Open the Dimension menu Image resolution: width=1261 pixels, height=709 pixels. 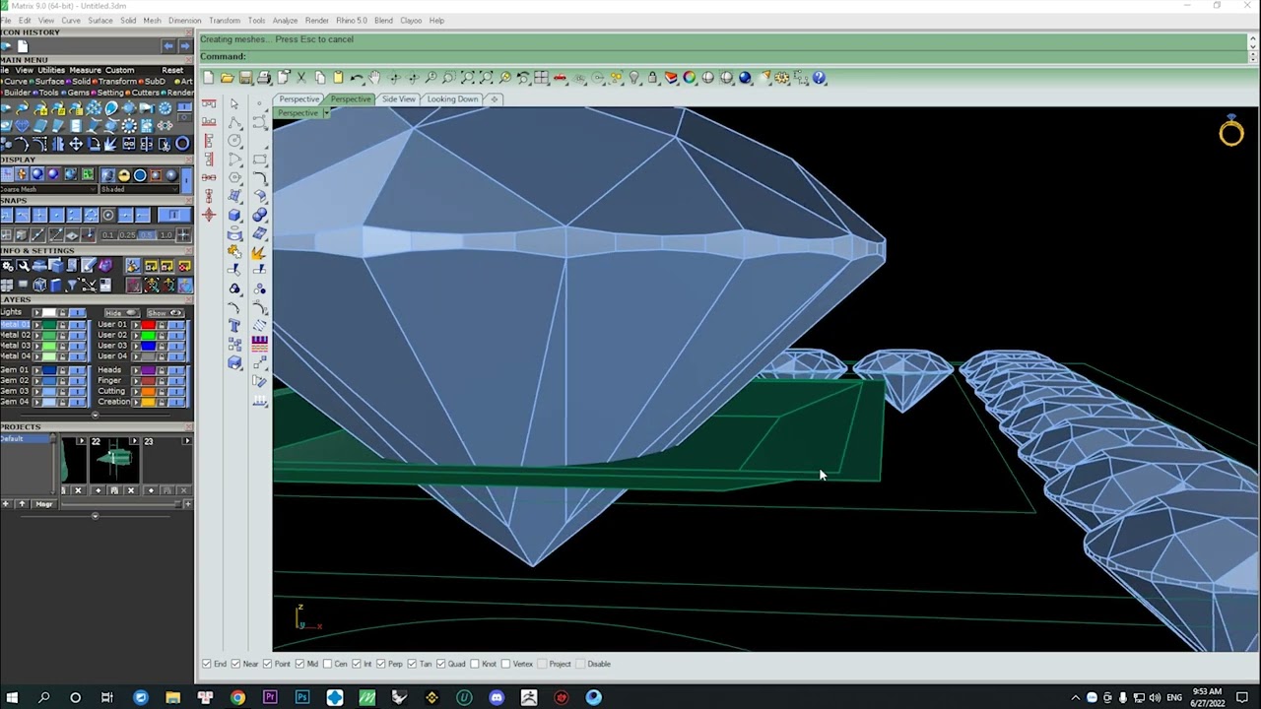pyautogui.click(x=184, y=21)
